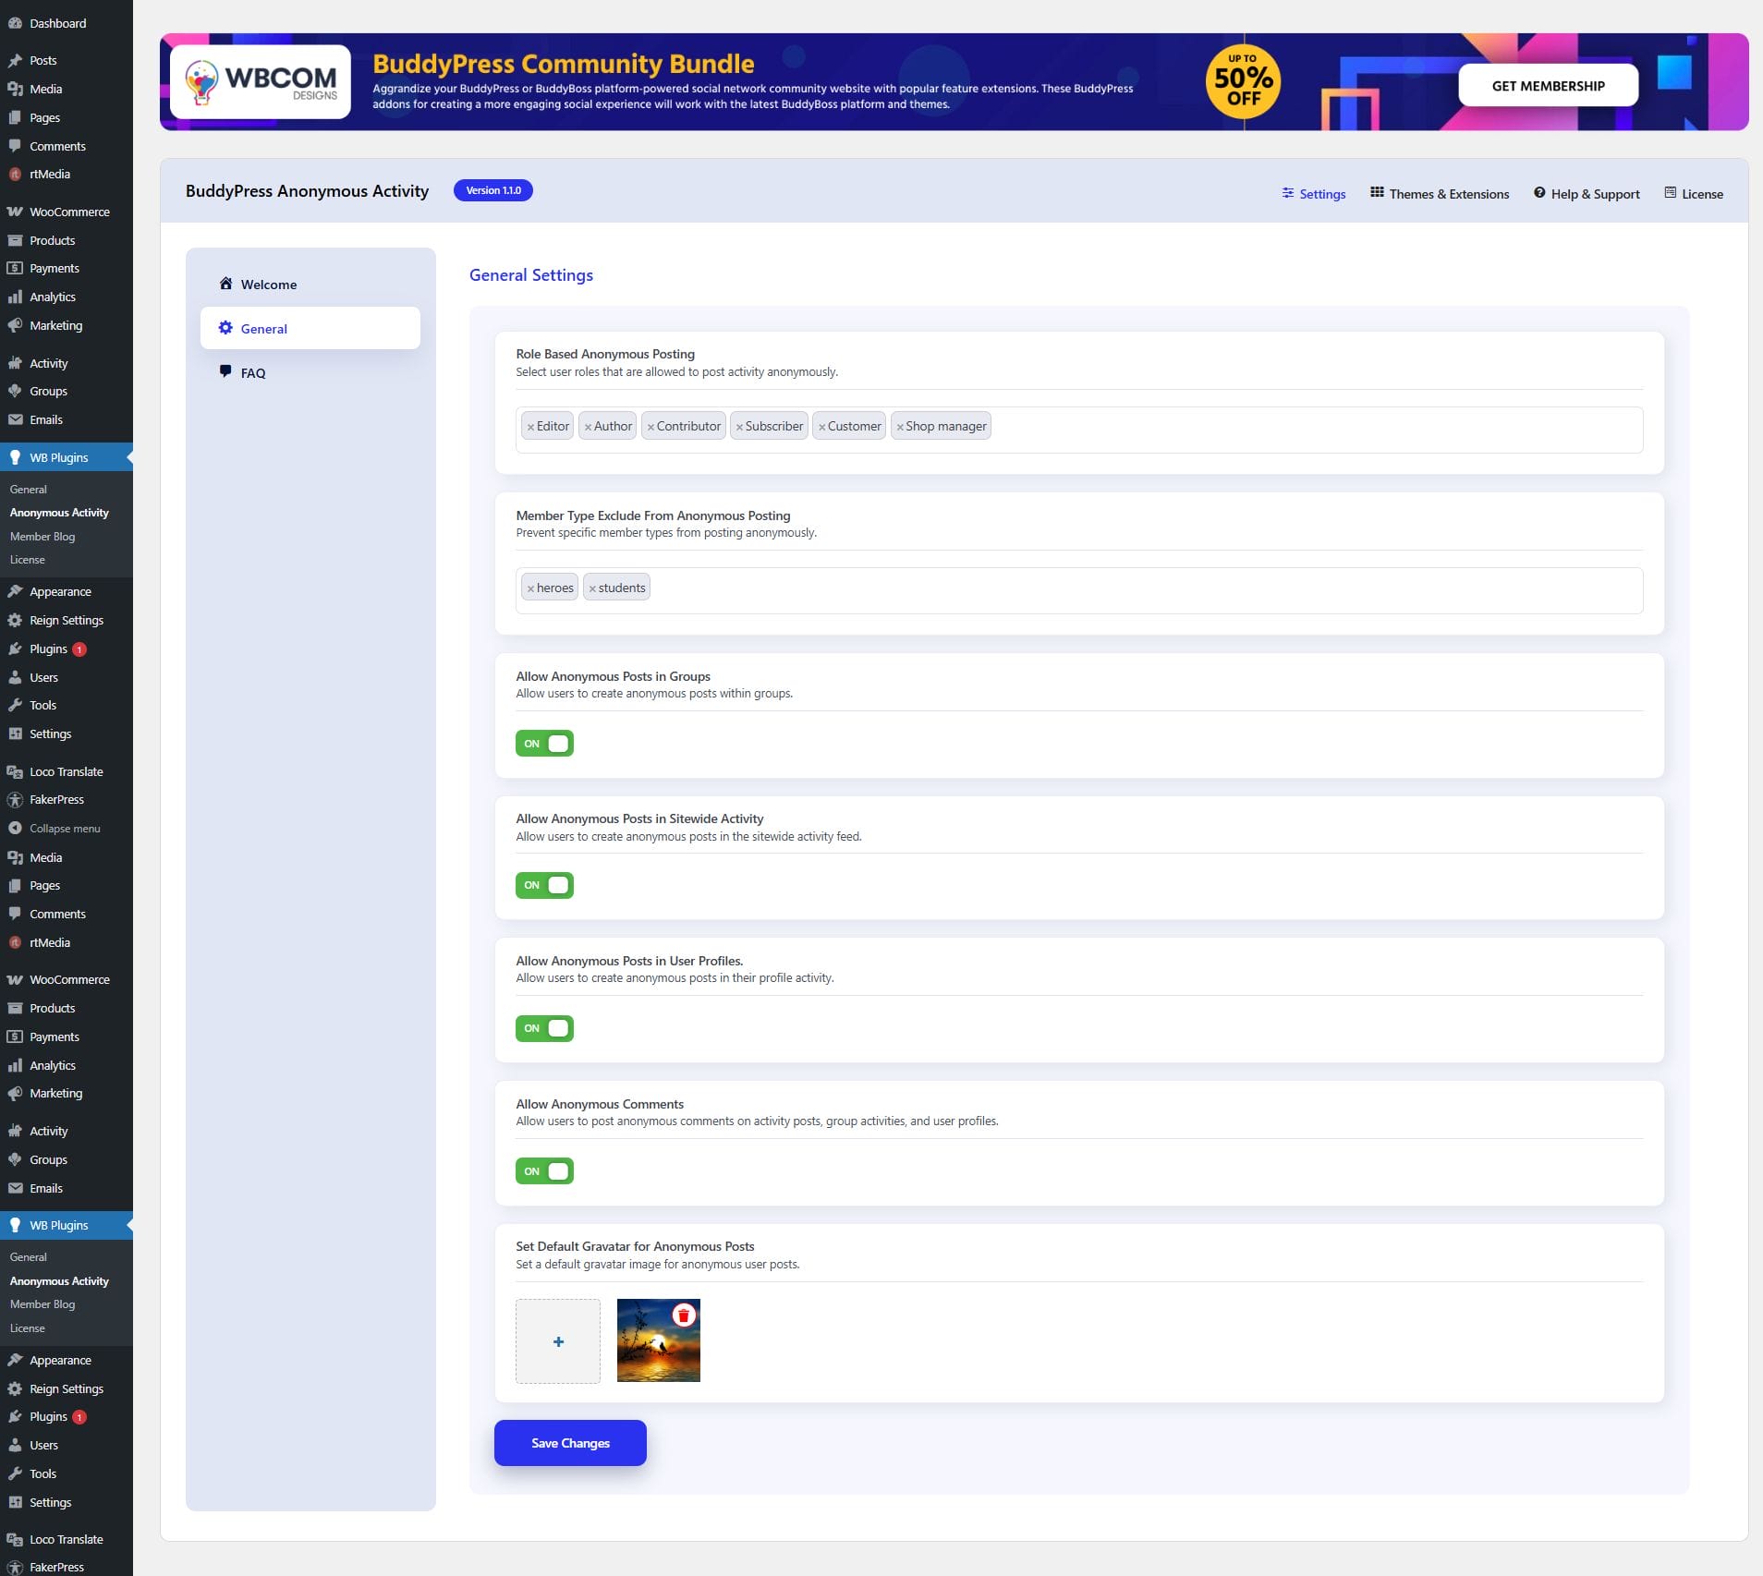Remove the Shop manager role tag
Viewport: 1763px width, 1576px height.
pos(899,427)
